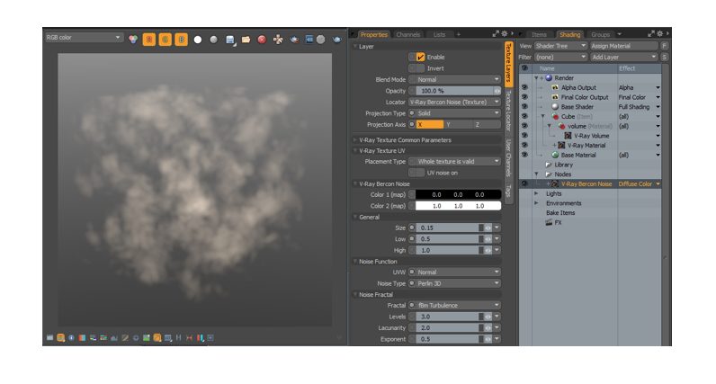Toggle the blue channel B button

point(182,40)
